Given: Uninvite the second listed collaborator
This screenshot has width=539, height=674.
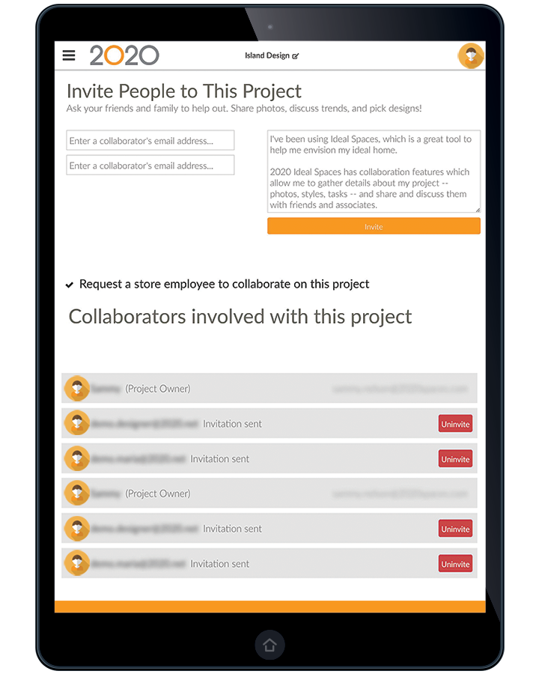Looking at the screenshot, I should (x=455, y=459).
